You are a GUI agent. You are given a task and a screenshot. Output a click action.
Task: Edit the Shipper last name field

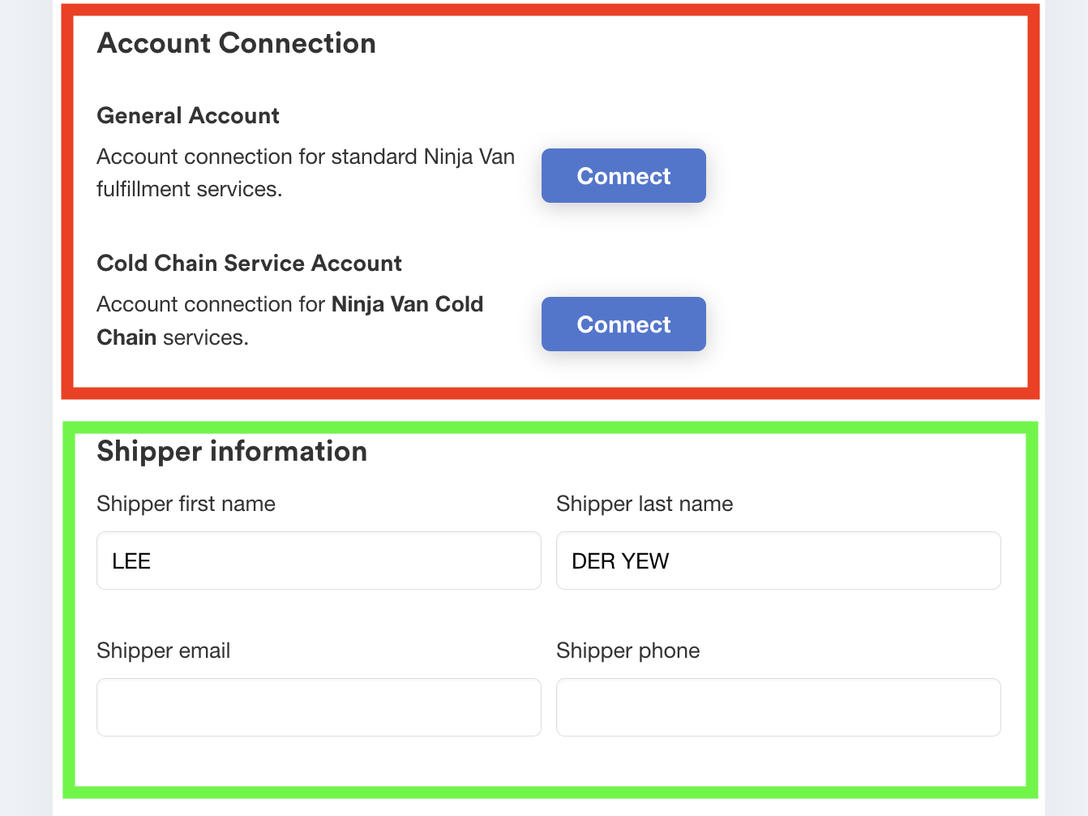click(x=778, y=560)
